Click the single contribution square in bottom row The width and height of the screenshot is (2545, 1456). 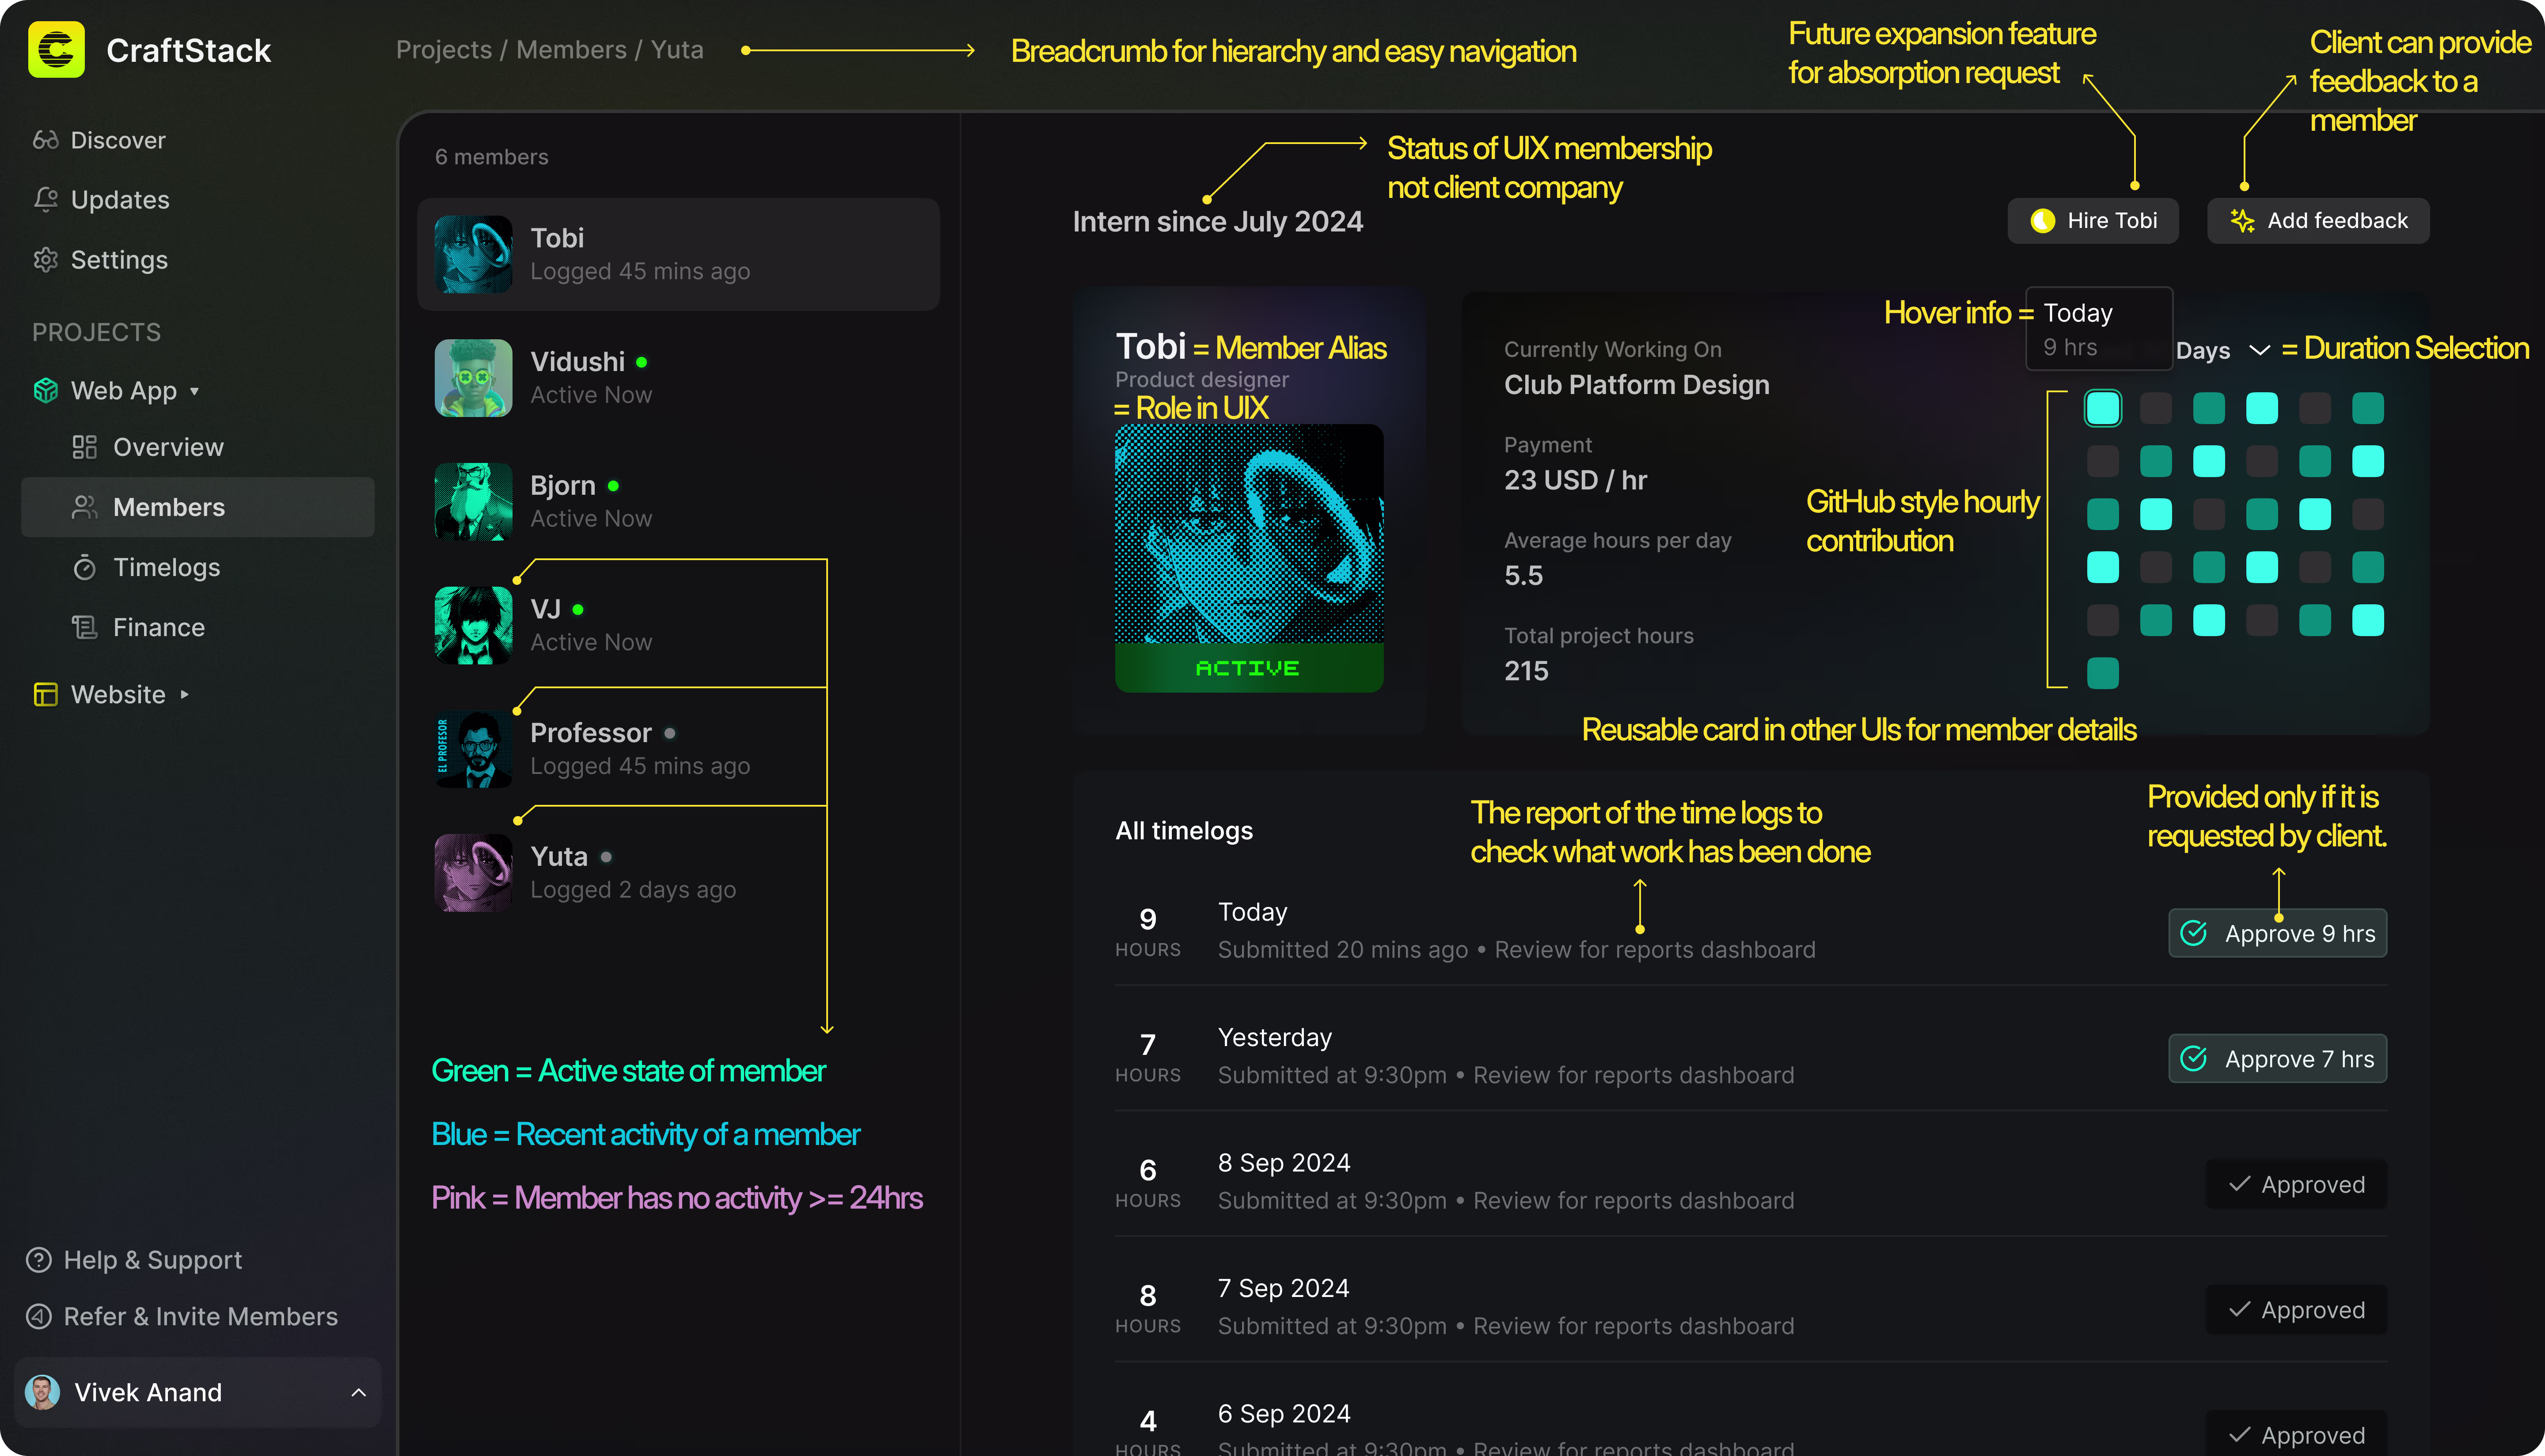click(2103, 673)
